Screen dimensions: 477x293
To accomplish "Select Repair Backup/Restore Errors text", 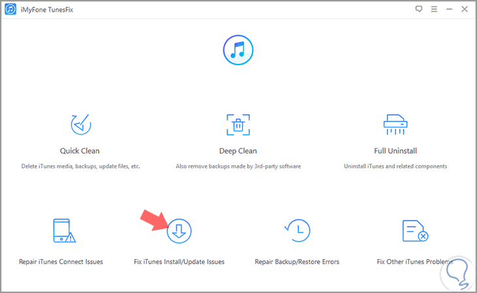I will point(297,262).
